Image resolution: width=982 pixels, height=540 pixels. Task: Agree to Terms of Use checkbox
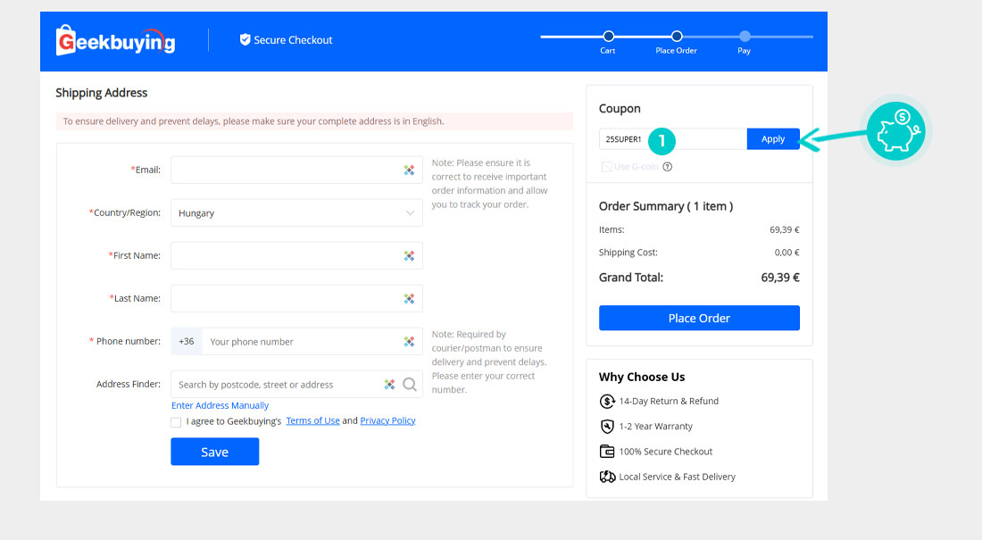176,422
